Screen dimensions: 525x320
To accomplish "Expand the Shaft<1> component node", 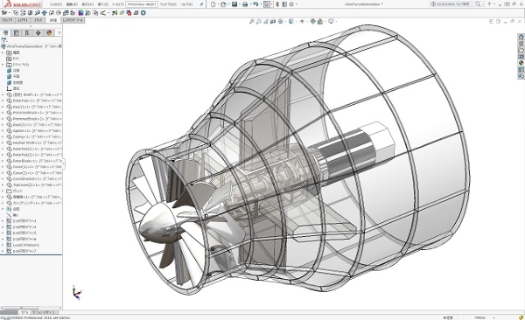I will pyautogui.click(x=3, y=94).
